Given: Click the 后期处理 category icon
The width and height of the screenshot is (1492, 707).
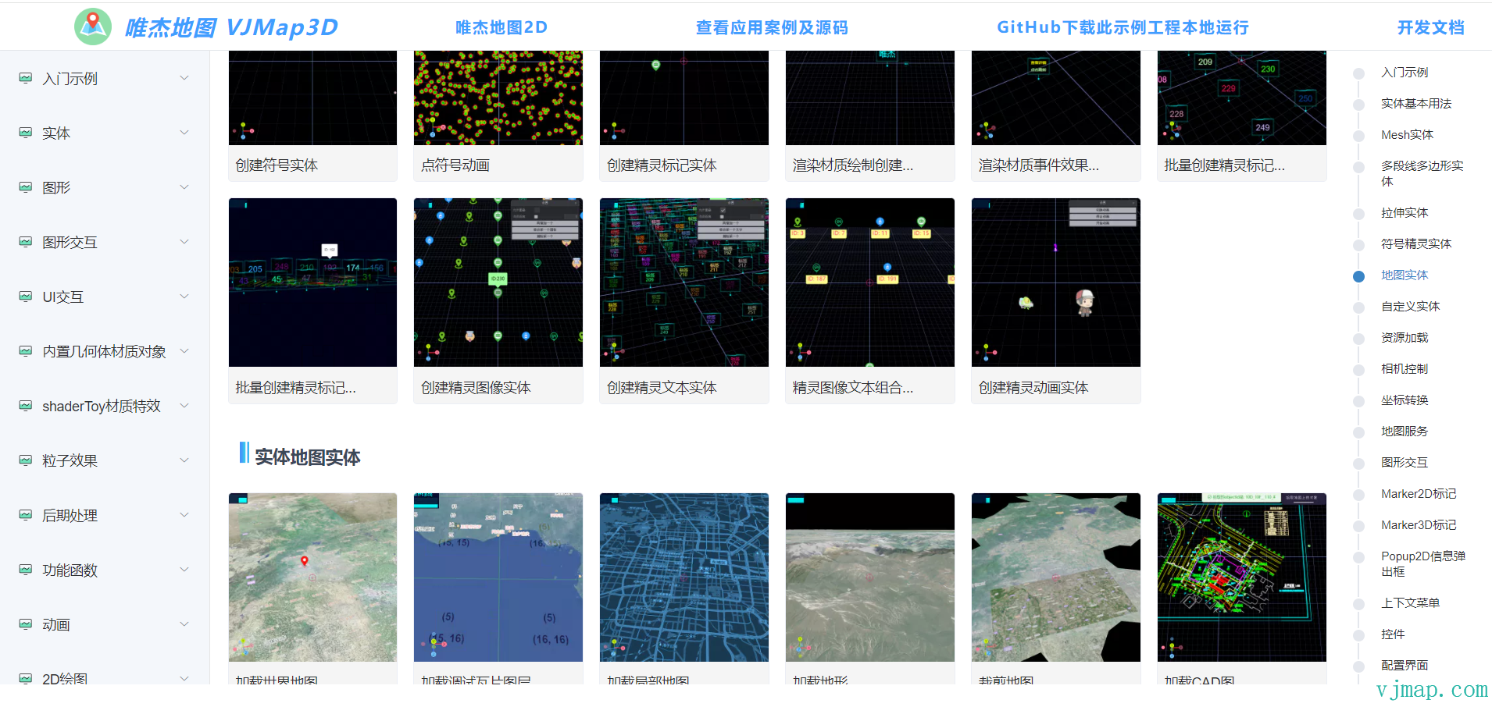Looking at the screenshot, I should 25,515.
